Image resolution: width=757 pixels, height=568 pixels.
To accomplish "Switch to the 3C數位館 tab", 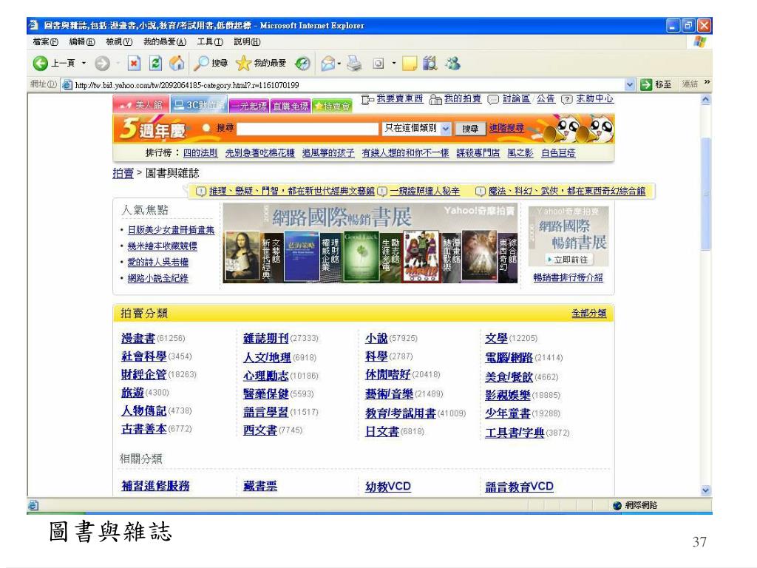I will click(x=199, y=105).
